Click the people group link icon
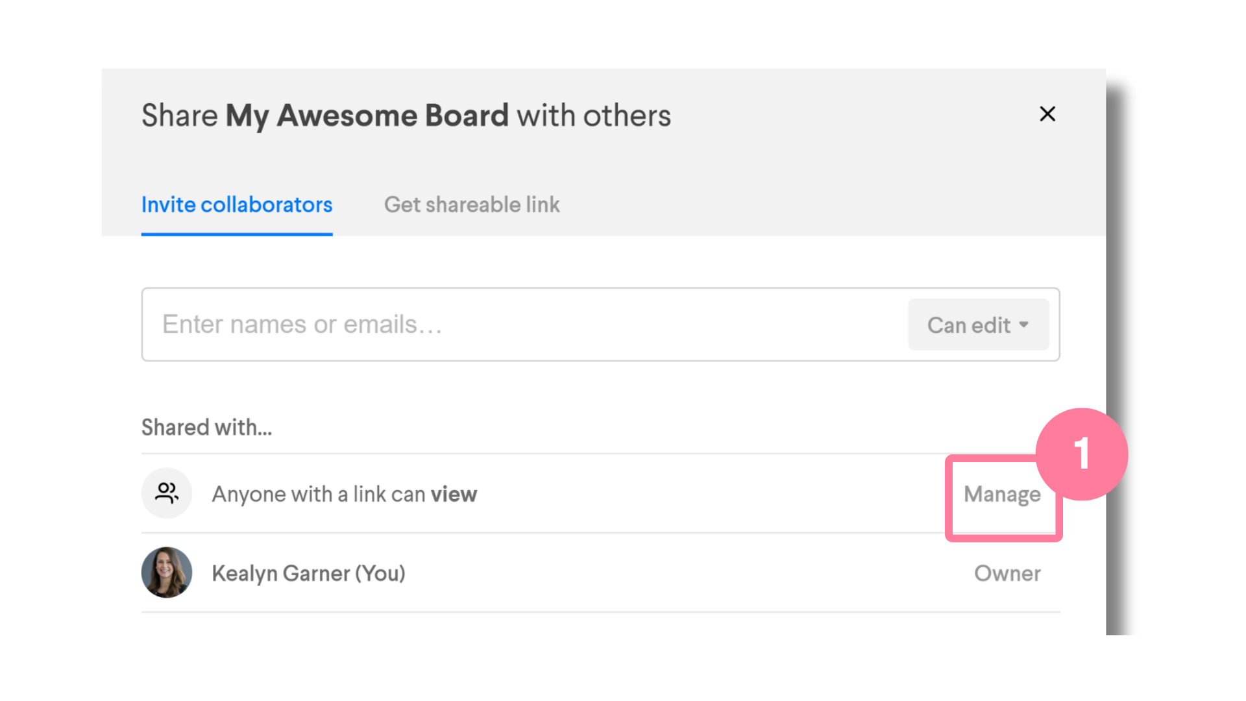Viewport: 1246px width, 701px height. tap(167, 493)
